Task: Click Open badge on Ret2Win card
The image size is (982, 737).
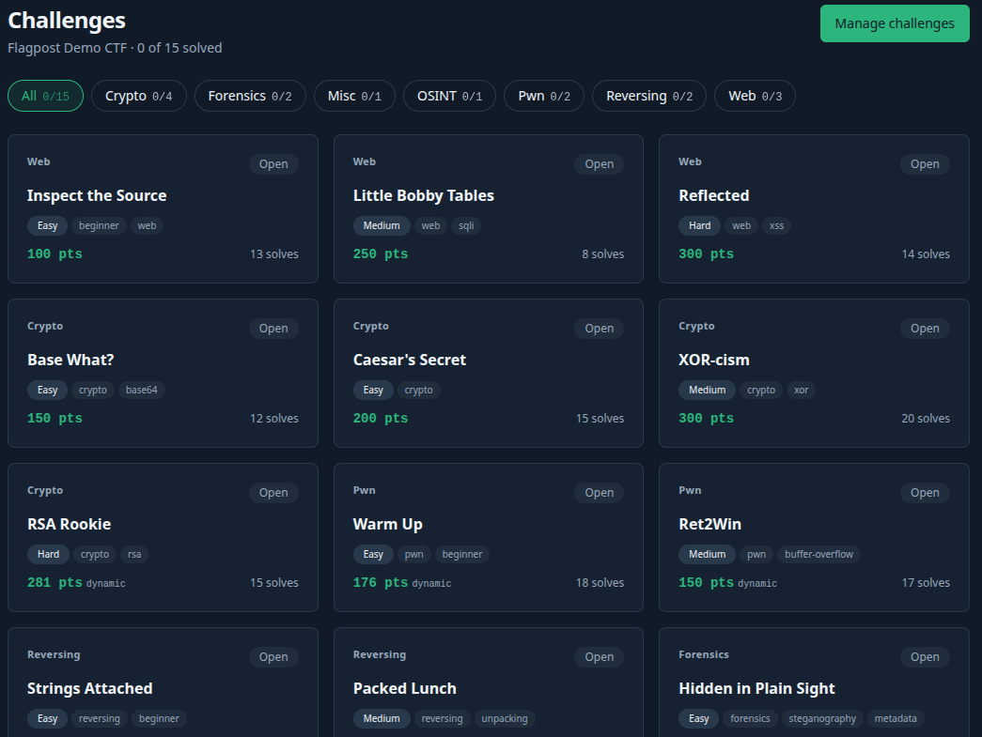Action: click(x=925, y=493)
